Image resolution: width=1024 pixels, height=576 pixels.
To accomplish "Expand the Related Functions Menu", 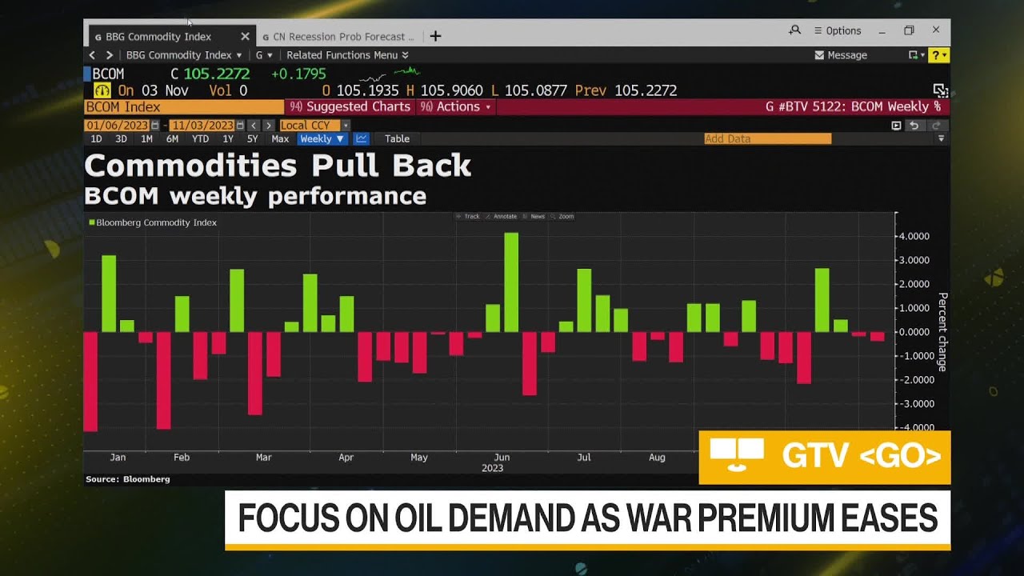I will tap(347, 55).
